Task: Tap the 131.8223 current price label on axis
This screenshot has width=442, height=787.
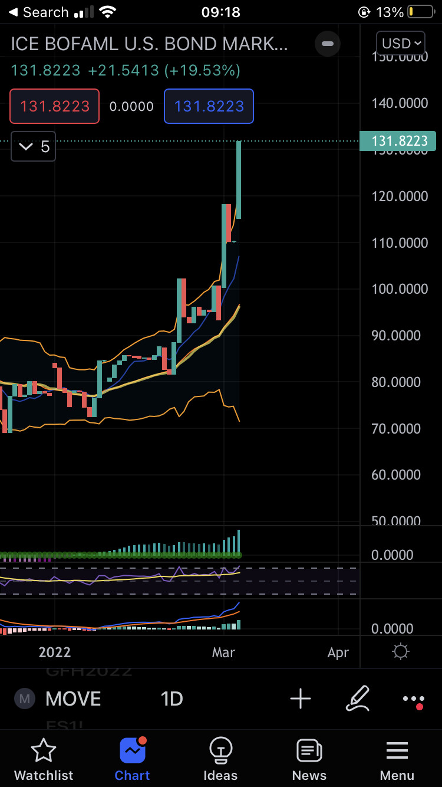Action: (398, 141)
